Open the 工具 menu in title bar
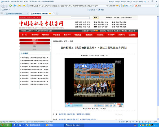This screenshot has height=127, width=159. point(135,2)
